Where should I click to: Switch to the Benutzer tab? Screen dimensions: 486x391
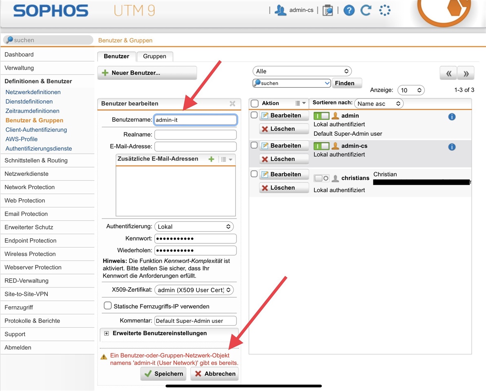point(116,56)
